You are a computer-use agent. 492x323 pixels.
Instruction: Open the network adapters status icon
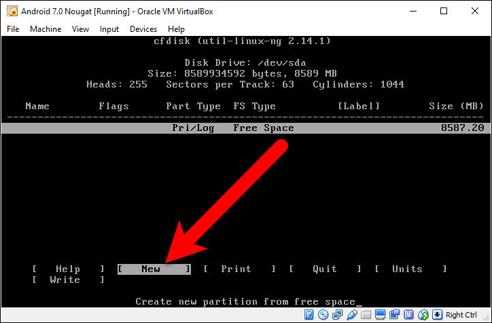337,315
